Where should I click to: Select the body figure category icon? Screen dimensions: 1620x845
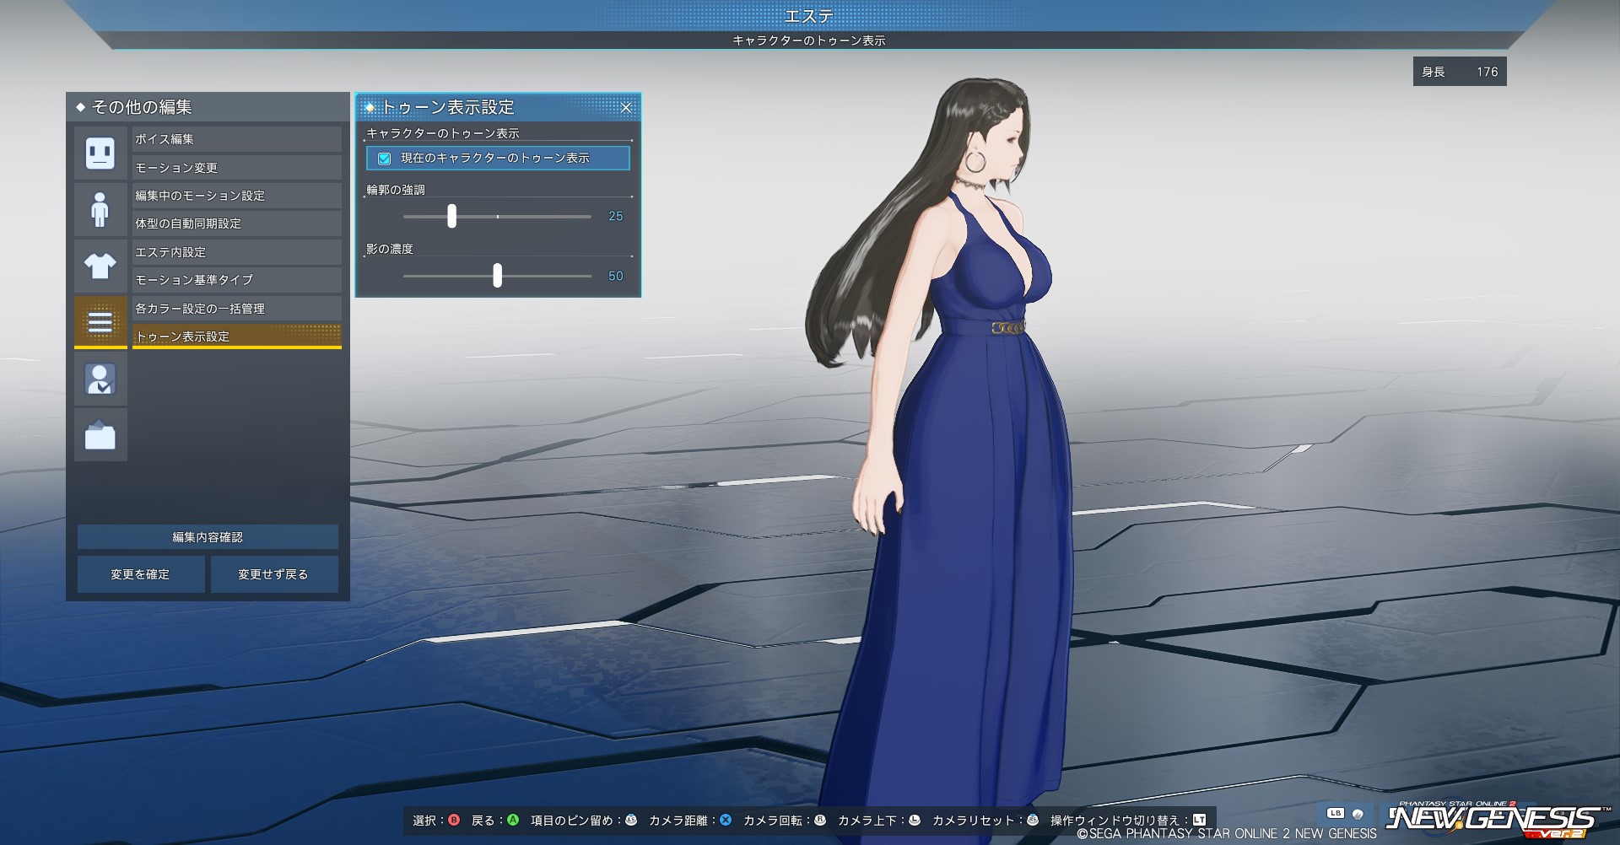[100, 209]
